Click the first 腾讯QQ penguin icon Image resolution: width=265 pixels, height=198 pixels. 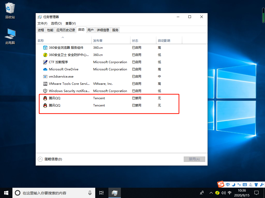[45, 98]
